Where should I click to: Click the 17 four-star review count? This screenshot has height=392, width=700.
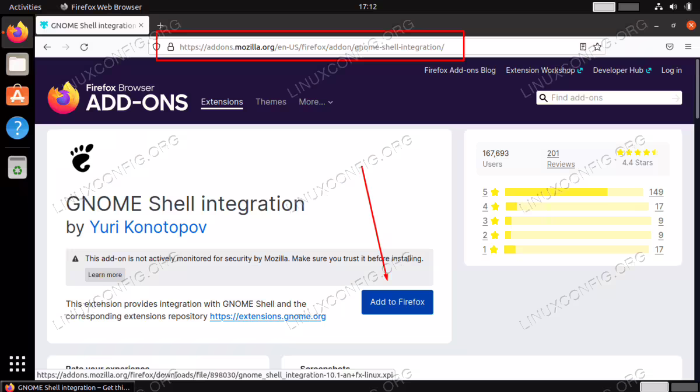click(659, 206)
